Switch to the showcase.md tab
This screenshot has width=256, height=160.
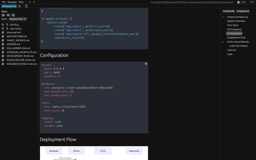pos(9,6)
